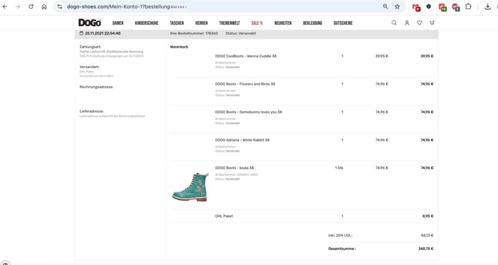Open the browser home page icon

tap(44, 7)
